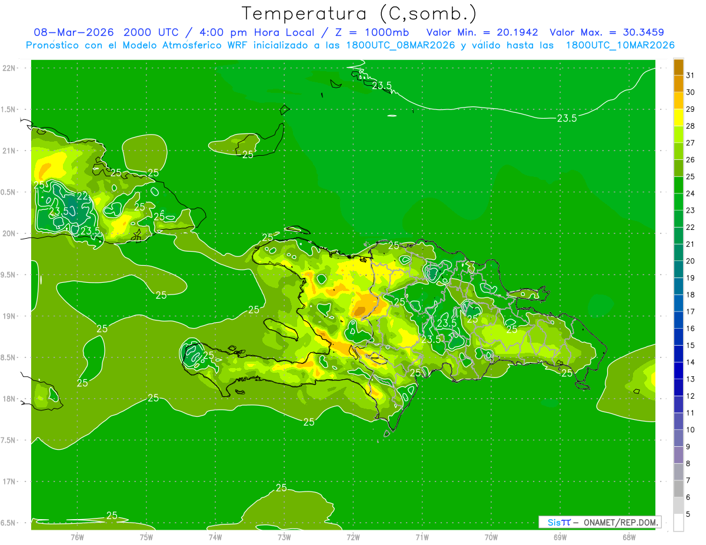Image resolution: width=706 pixels, height=545 pixels.
Task: Click the green swatch between 23 and 24
Action: 678,202
